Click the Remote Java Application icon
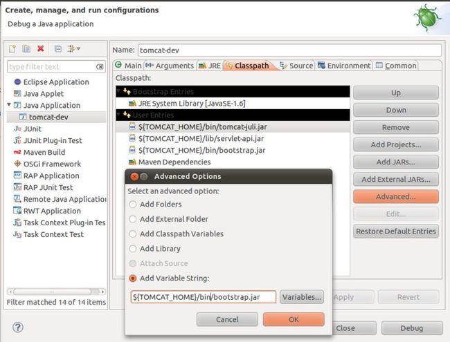Image resolution: width=450 pixels, height=342 pixels. (17, 199)
